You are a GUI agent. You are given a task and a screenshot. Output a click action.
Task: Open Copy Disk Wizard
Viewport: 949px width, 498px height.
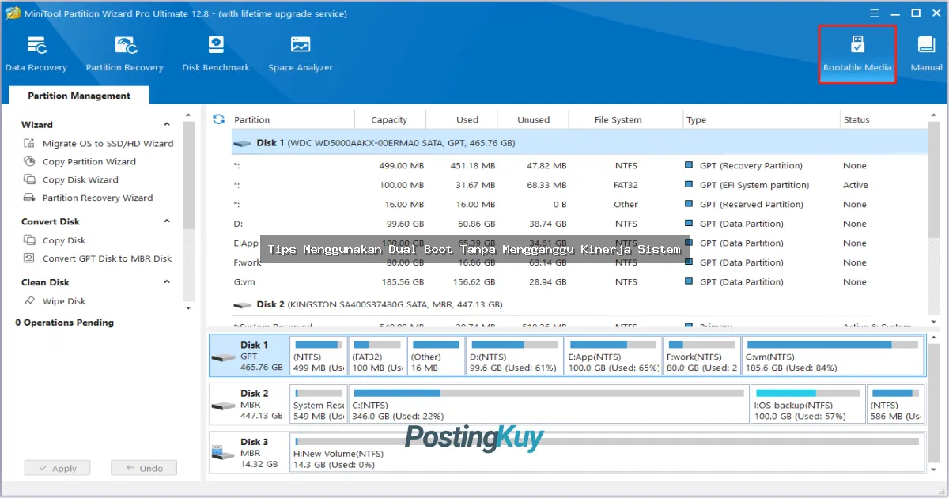[70, 180]
